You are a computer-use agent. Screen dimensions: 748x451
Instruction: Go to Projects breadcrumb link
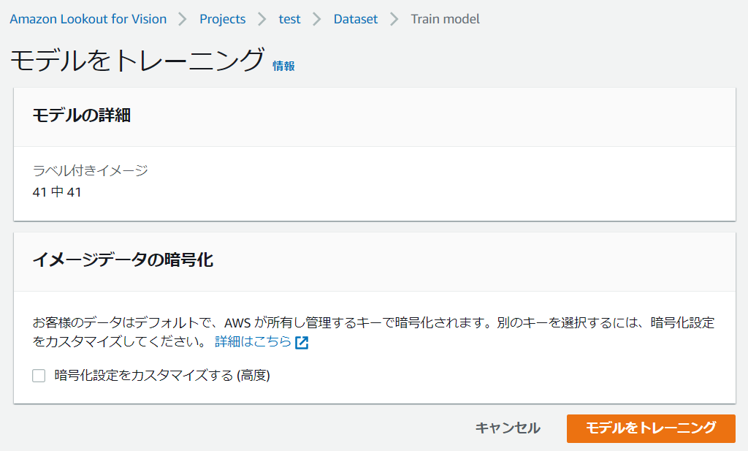(222, 19)
